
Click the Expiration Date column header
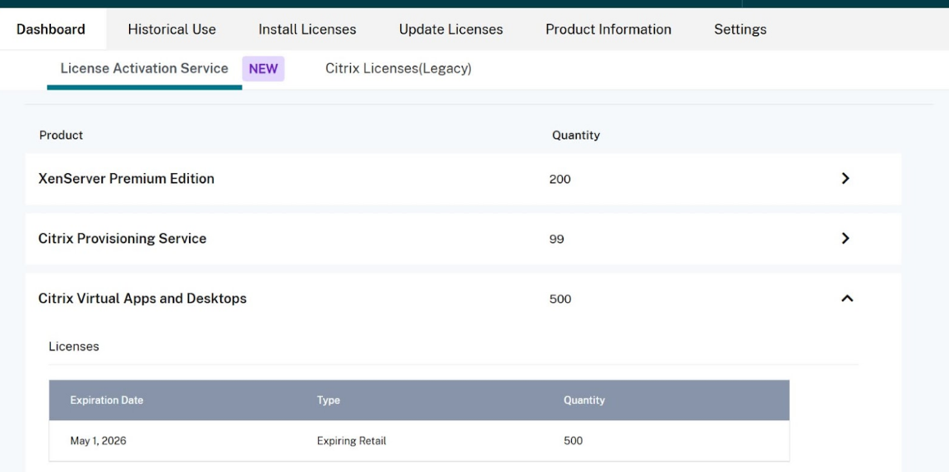click(x=107, y=401)
